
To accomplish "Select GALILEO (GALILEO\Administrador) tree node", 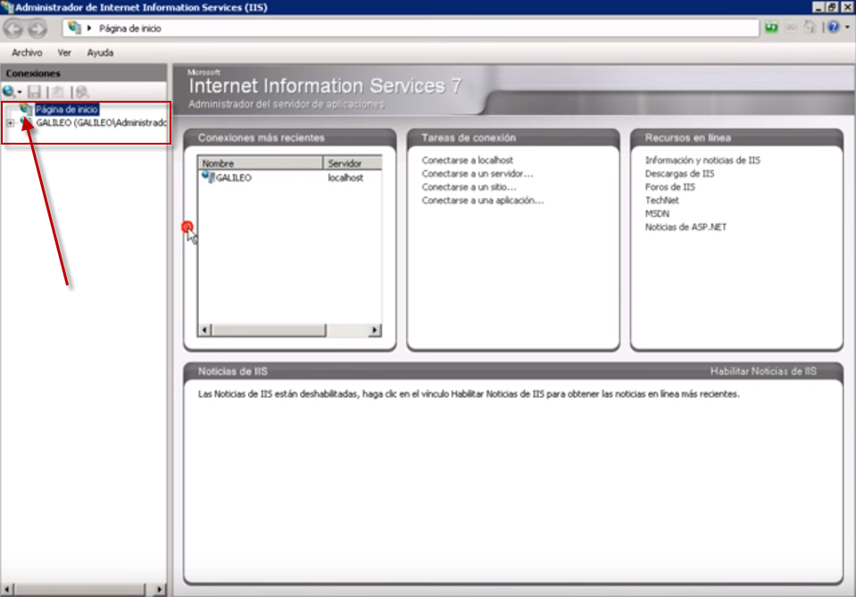I will click(102, 123).
